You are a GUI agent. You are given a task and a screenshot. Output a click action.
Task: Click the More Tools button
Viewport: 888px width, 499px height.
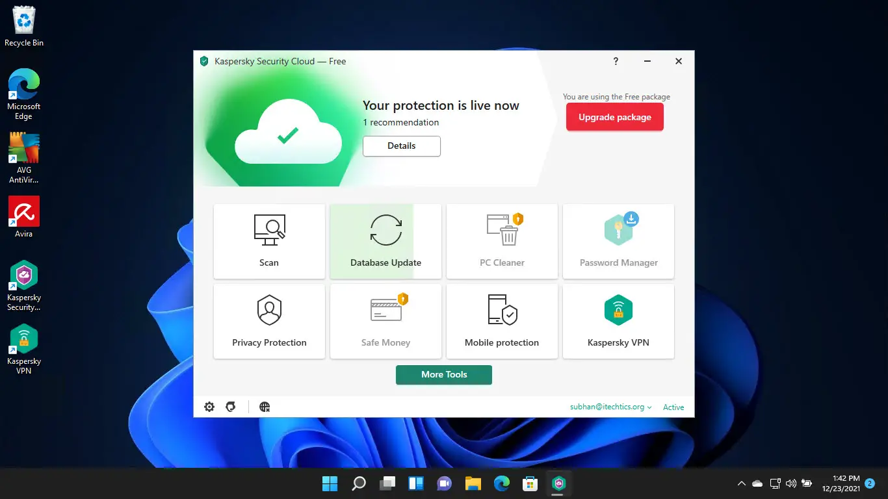[444, 375]
